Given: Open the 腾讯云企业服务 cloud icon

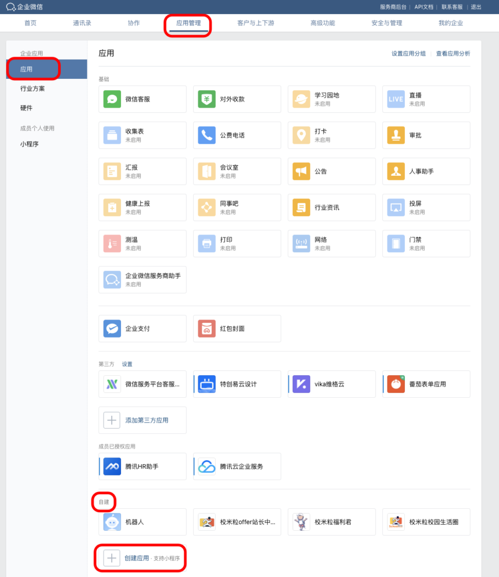Looking at the screenshot, I should click(207, 467).
